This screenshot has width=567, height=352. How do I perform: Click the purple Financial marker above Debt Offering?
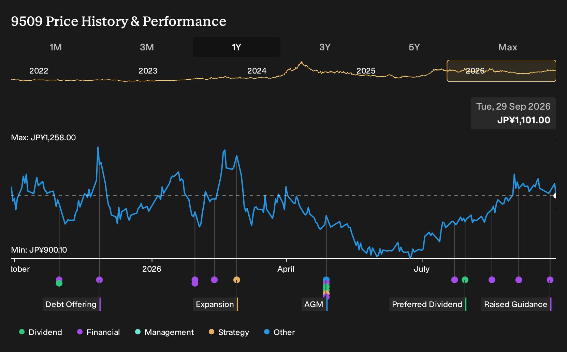[x=99, y=280]
